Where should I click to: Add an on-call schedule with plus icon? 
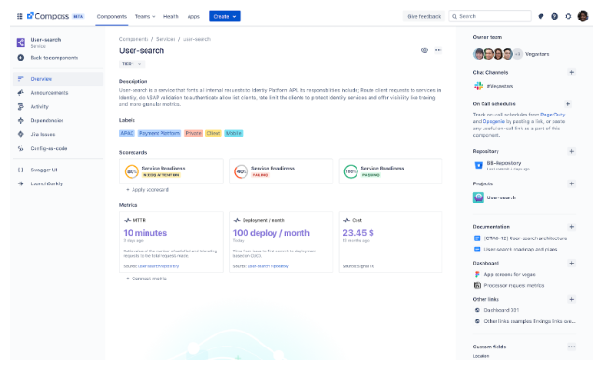(567, 103)
